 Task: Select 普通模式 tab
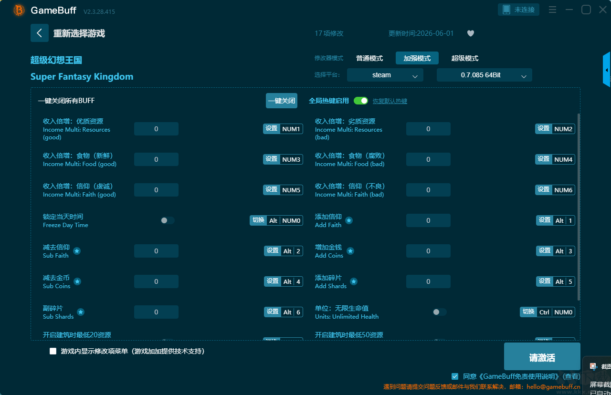click(369, 58)
